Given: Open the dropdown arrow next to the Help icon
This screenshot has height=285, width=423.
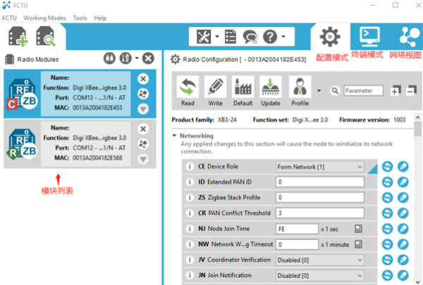Looking at the screenshot, I should coord(283,37).
